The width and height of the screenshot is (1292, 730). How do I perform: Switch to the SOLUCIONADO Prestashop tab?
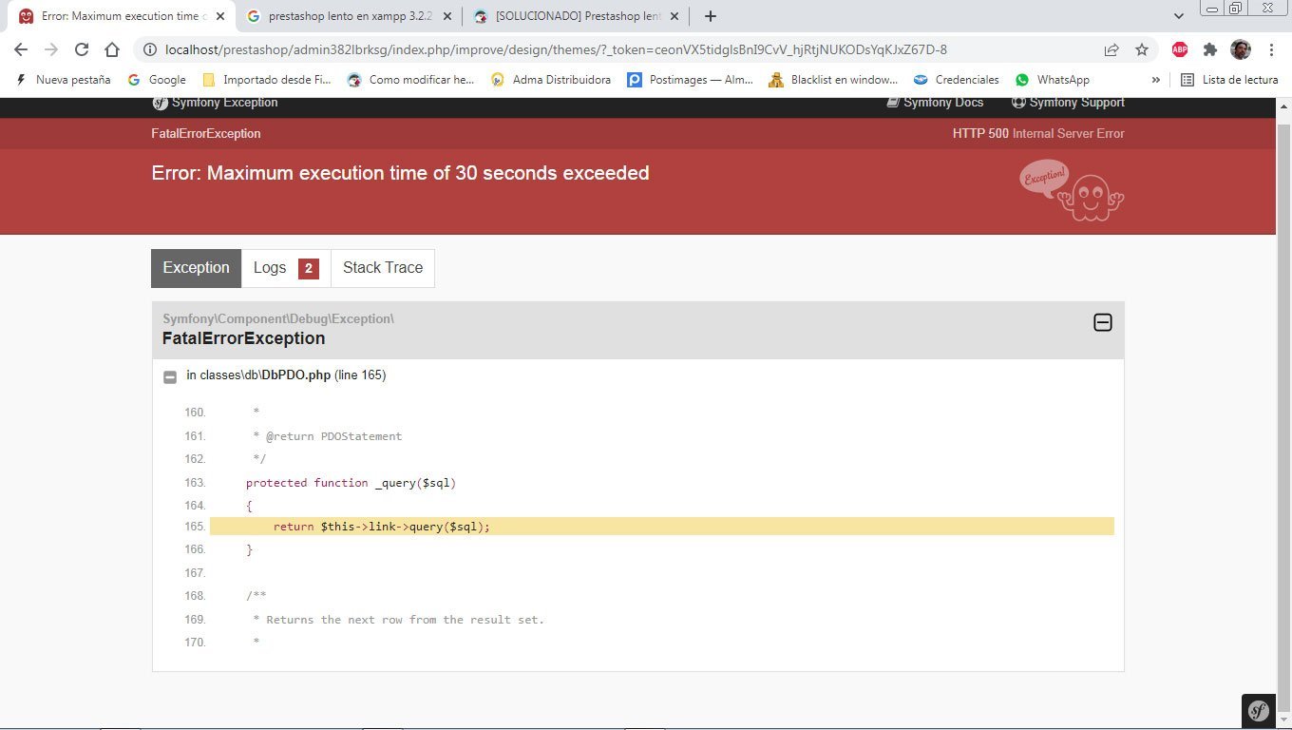coord(575,16)
